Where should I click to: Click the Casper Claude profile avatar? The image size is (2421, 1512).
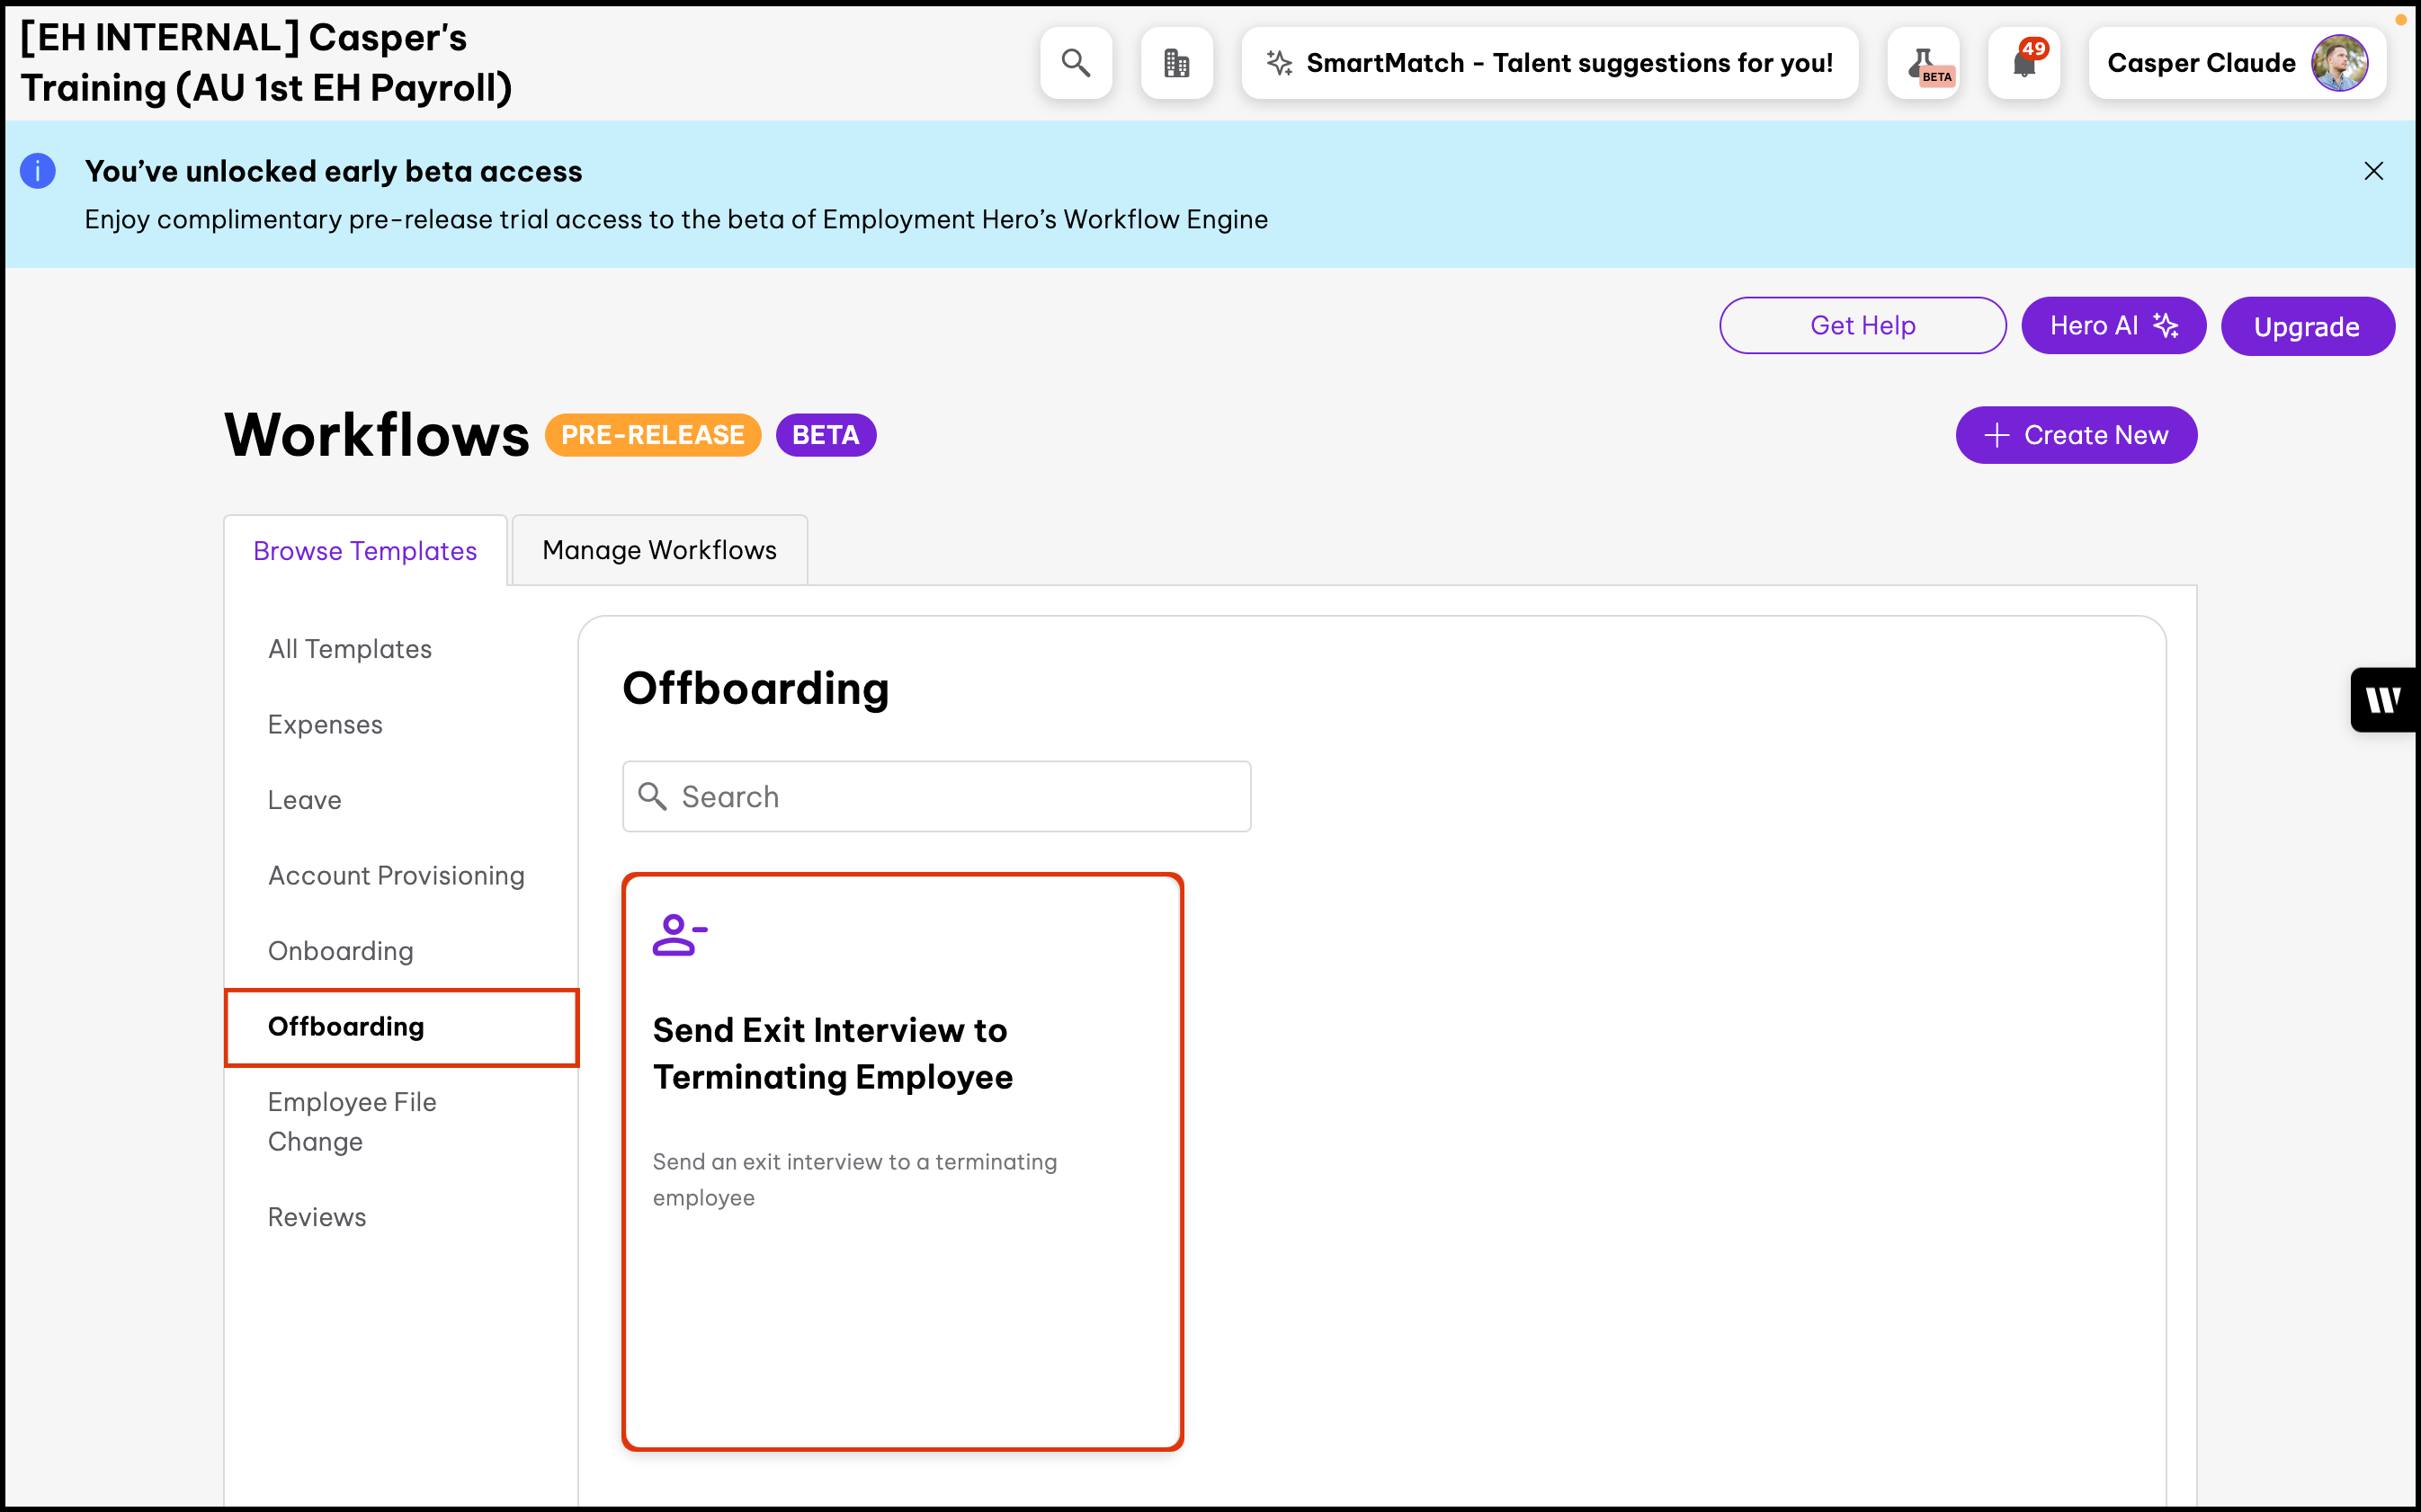pyautogui.click(x=2338, y=63)
